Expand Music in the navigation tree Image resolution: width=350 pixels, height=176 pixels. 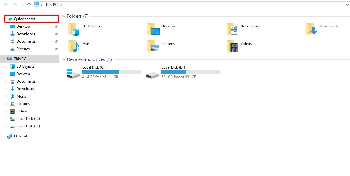[6, 96]
